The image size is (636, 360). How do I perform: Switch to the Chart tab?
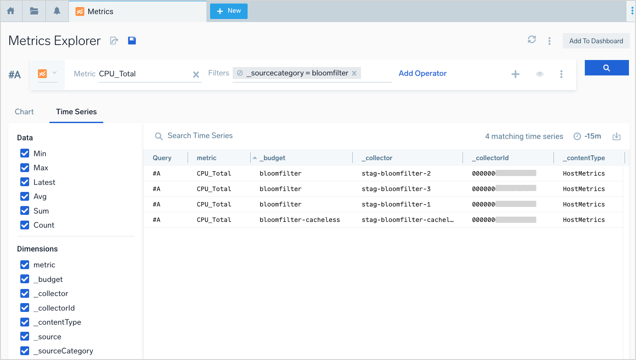[x=24, y=112]
